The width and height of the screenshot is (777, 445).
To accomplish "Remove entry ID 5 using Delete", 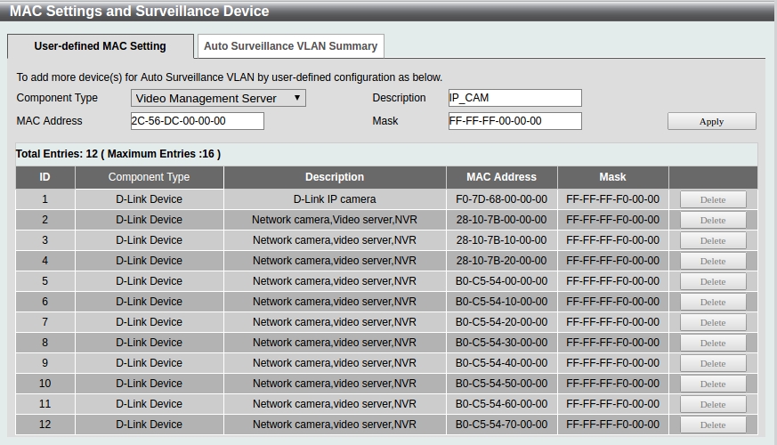I will coord(713,281).
